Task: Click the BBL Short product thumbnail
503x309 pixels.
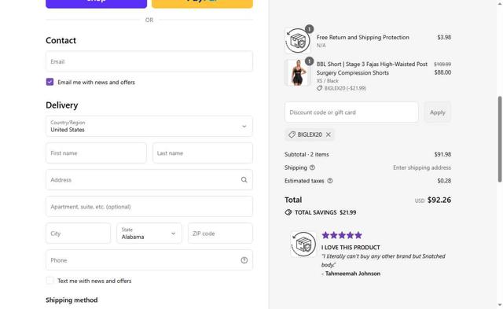Action: (297, 72)
